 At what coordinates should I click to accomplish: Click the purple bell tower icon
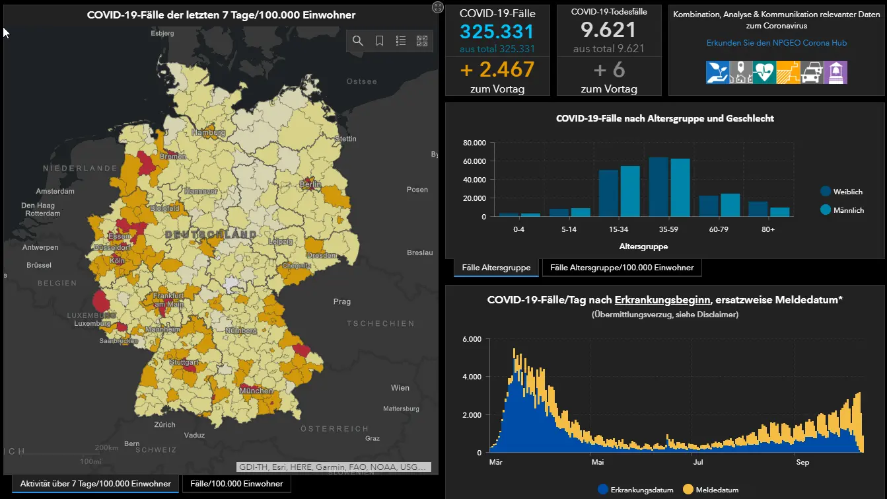point(835,72)
